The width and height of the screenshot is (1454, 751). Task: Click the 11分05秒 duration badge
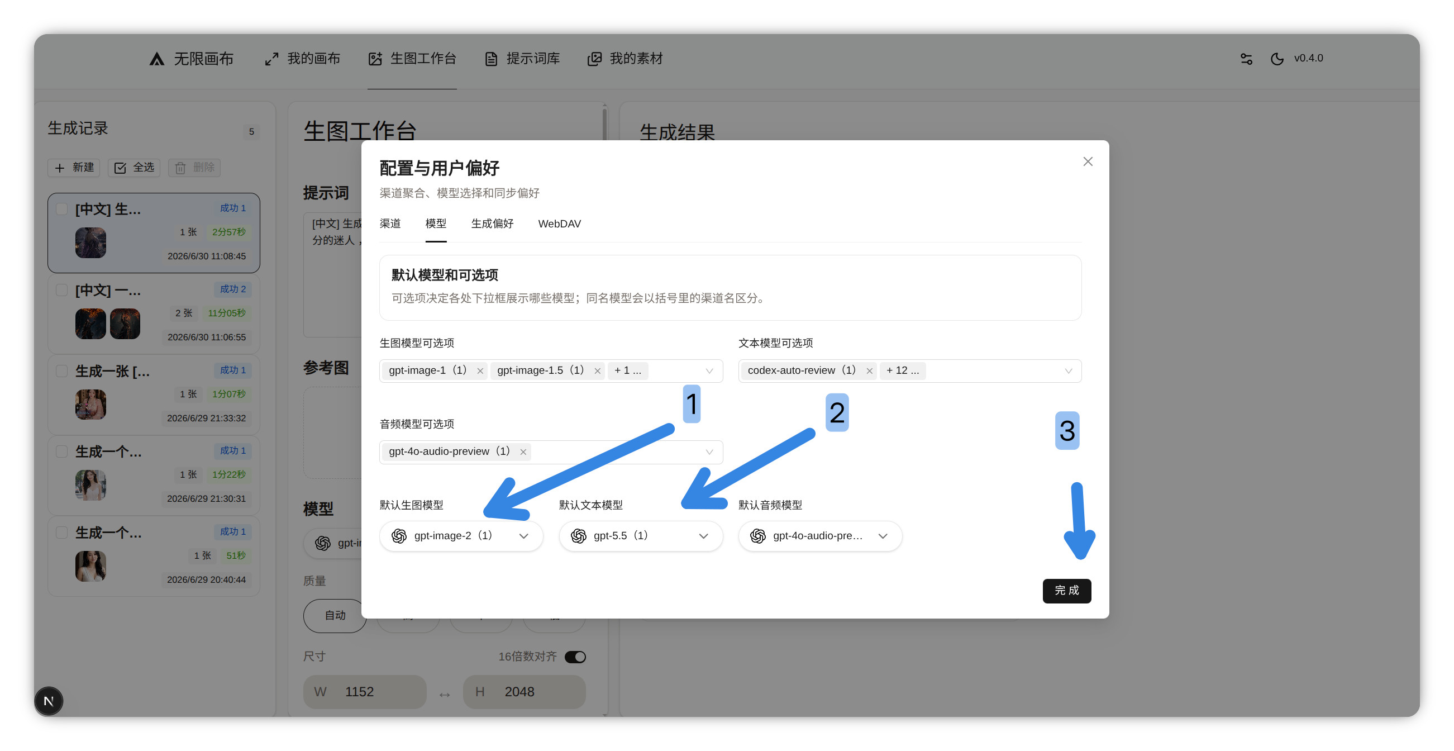pyautogui.click(x=227, y=313)
